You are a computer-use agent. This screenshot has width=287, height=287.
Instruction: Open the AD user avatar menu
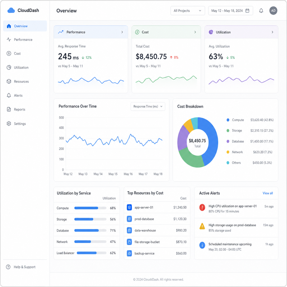coord(273,11)
